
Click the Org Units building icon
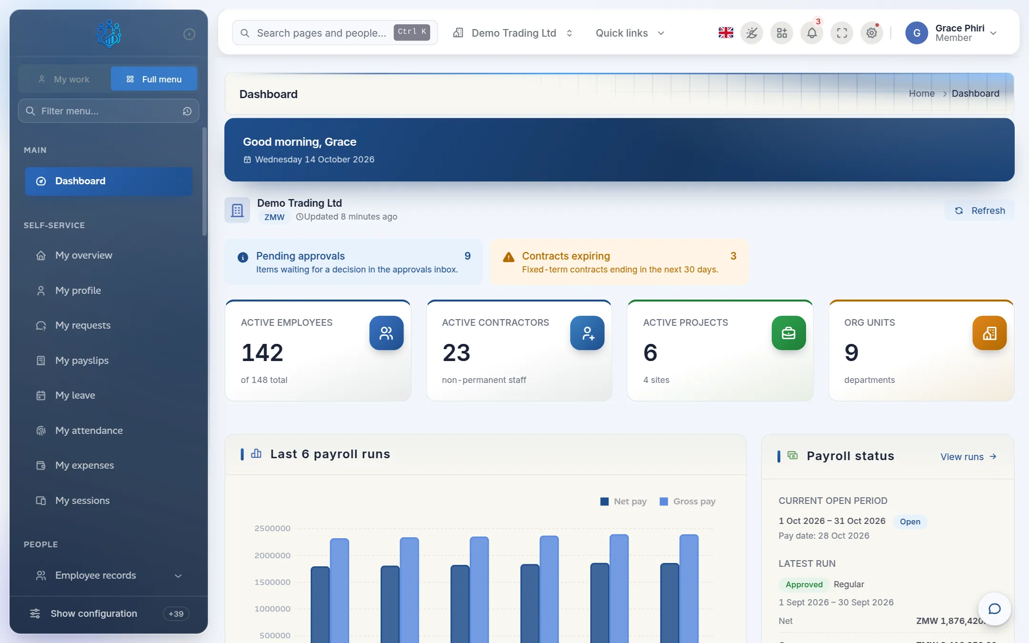coord(989,333)
